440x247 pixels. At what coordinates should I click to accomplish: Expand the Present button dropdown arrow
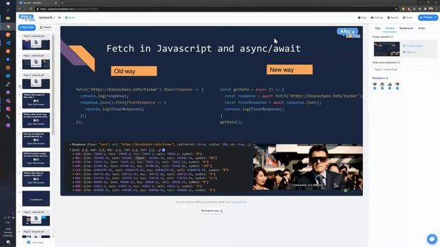point(436,17)
